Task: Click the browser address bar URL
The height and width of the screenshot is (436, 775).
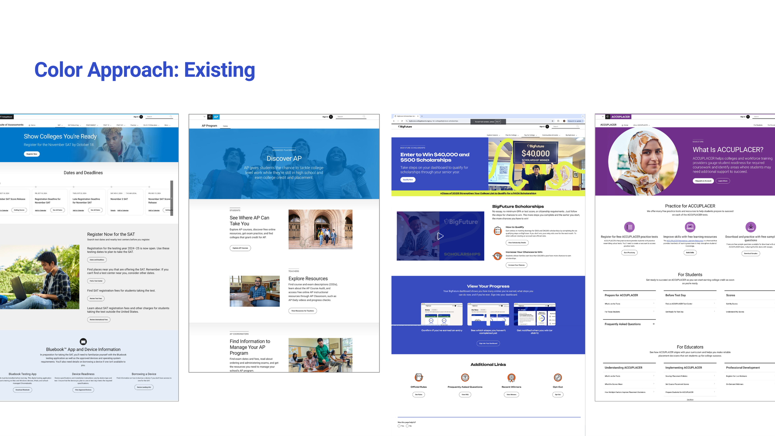Action: (433, 121)
